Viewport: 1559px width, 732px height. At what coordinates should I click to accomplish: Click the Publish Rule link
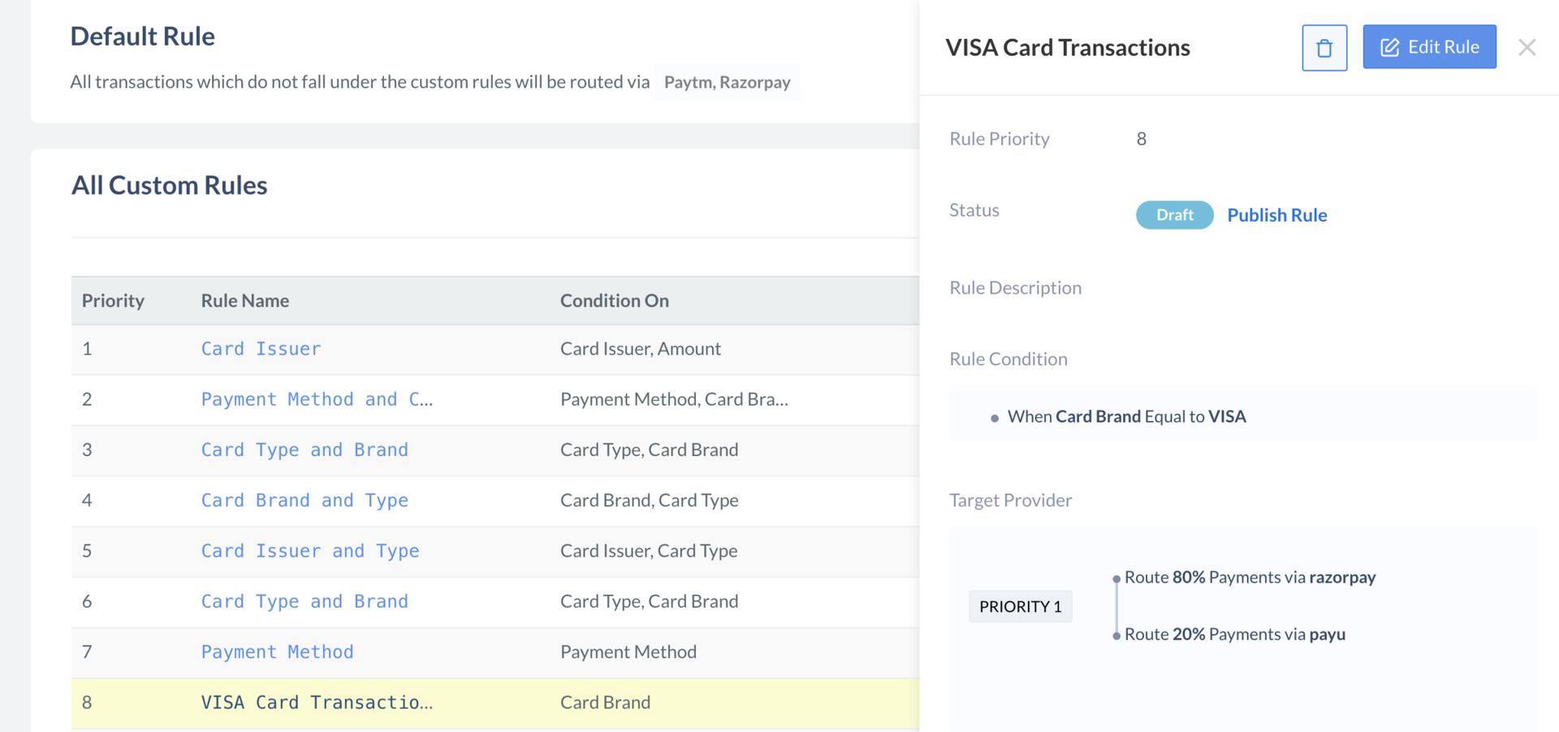coord(1276,215)
